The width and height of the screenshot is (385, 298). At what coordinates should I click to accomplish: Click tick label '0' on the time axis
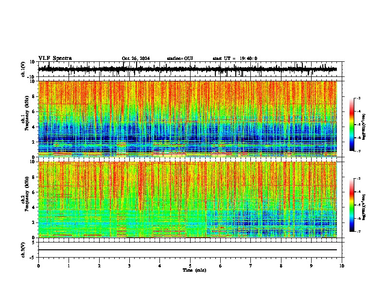tap(38, 266)
